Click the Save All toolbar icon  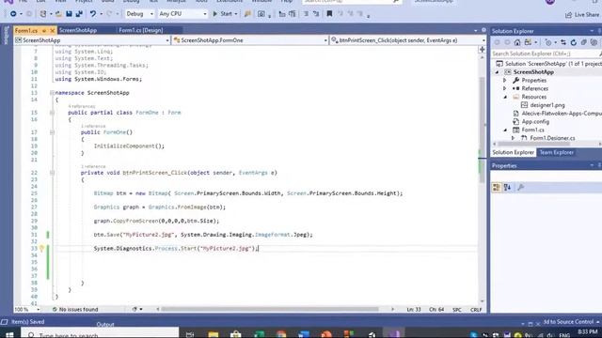(x=79, y=14)
